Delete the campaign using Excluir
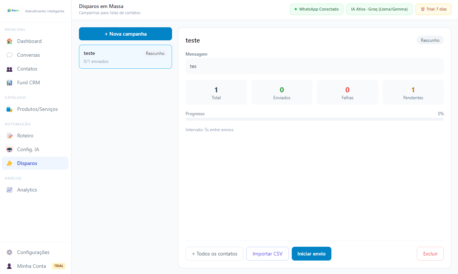The height and width of the screenshot is (274, 458). [x=430, y=254]
